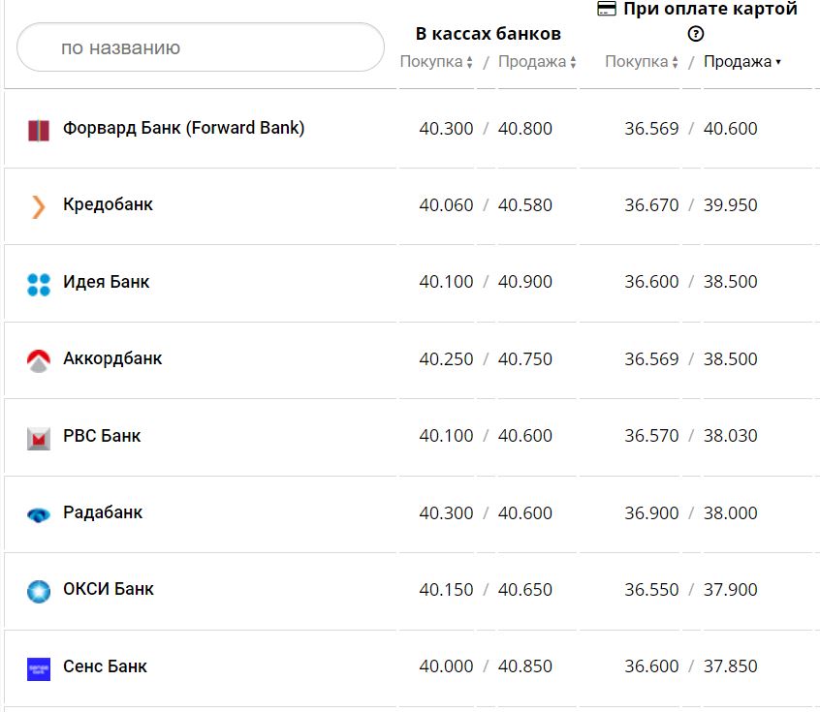Click the Forward Bank logo icon
The height and width of the screenshot is (712, 820).
[x=39, y=130]
